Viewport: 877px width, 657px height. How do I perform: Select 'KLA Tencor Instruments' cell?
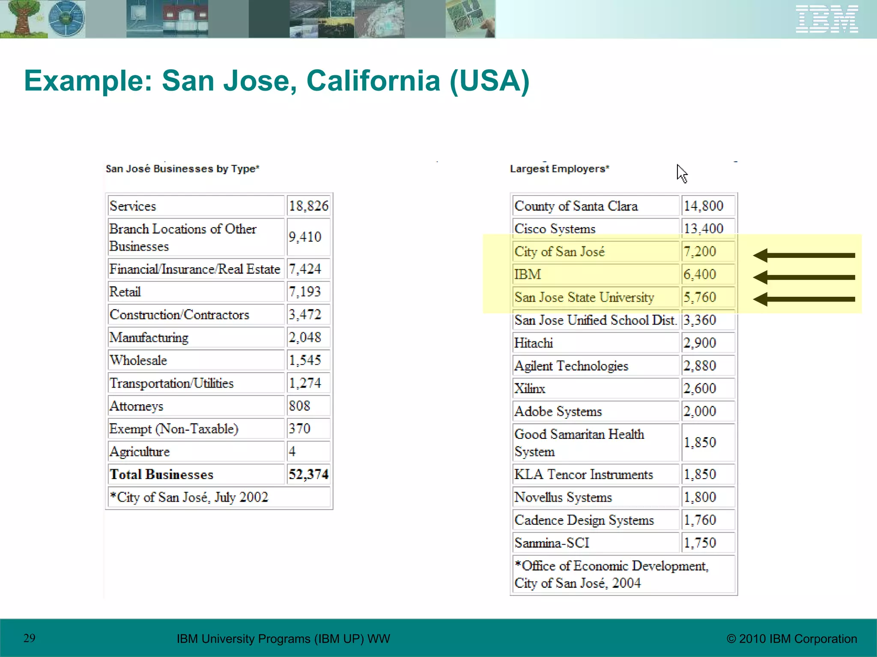coord(596,474)
